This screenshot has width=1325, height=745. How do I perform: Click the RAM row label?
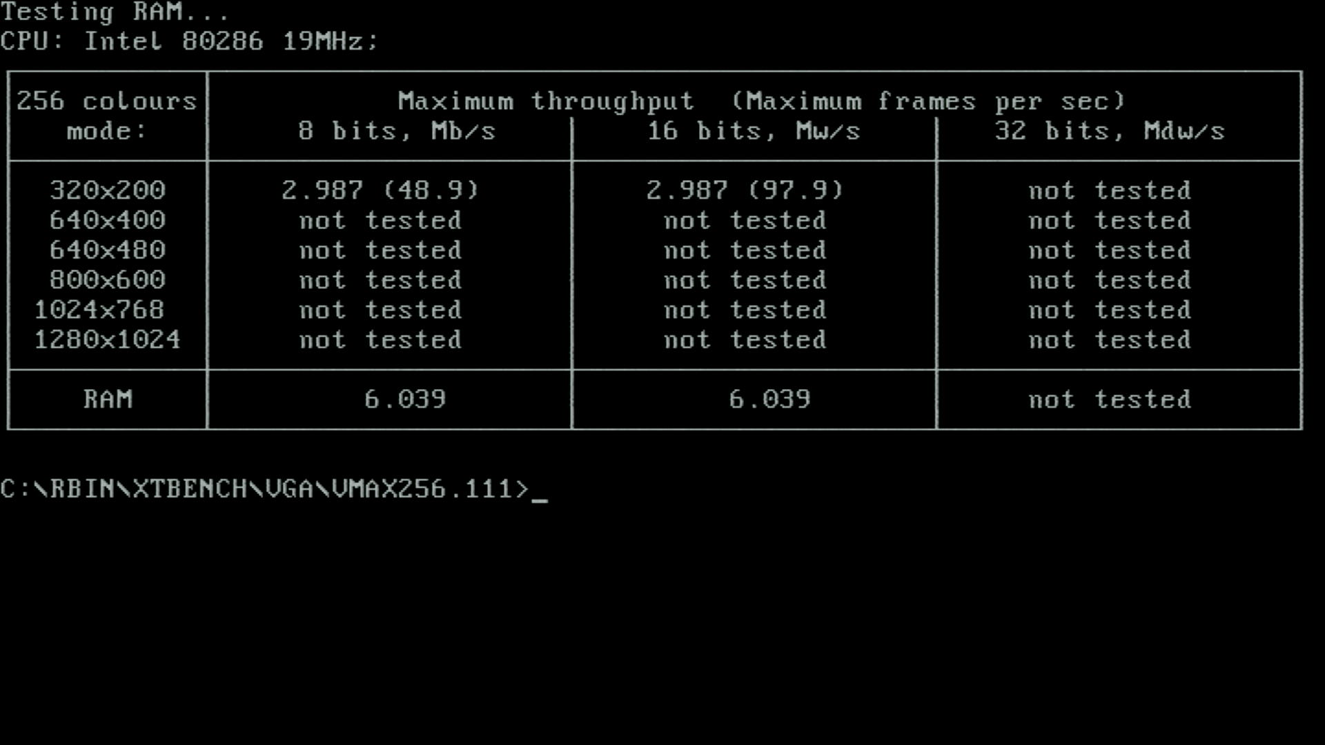[x=108, y=399]
